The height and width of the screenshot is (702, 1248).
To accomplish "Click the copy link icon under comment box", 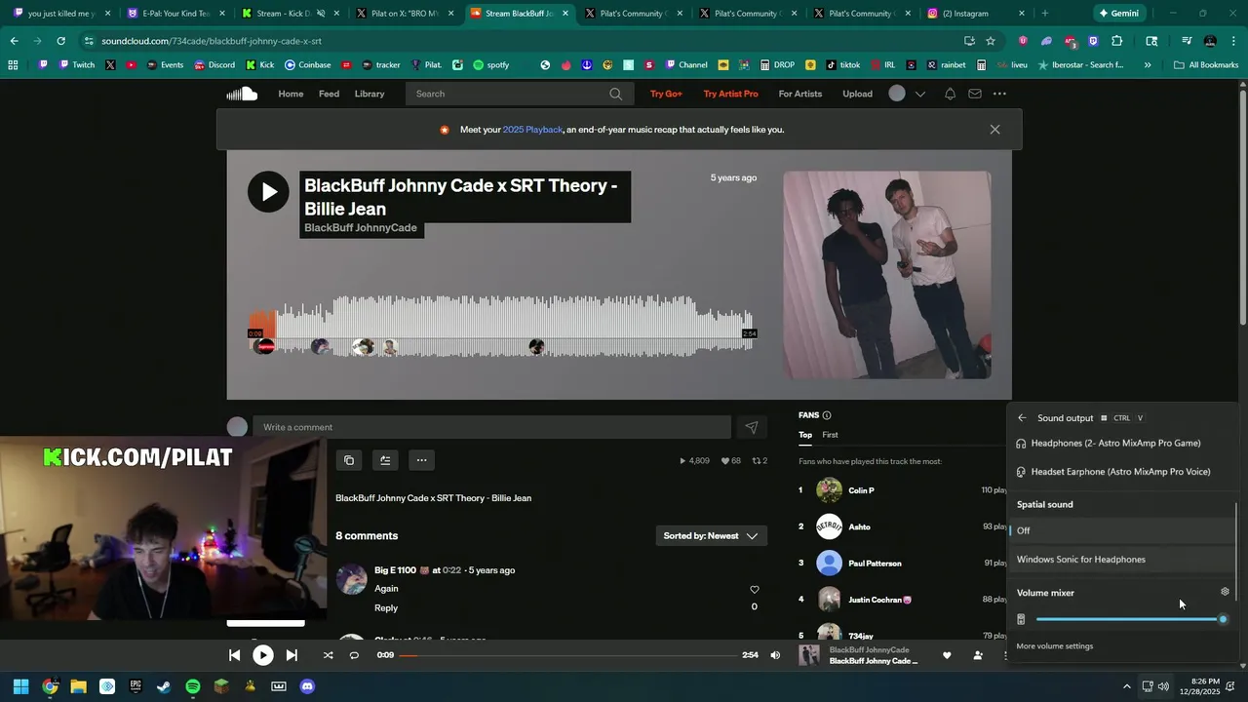I will [x=349, y=460].
